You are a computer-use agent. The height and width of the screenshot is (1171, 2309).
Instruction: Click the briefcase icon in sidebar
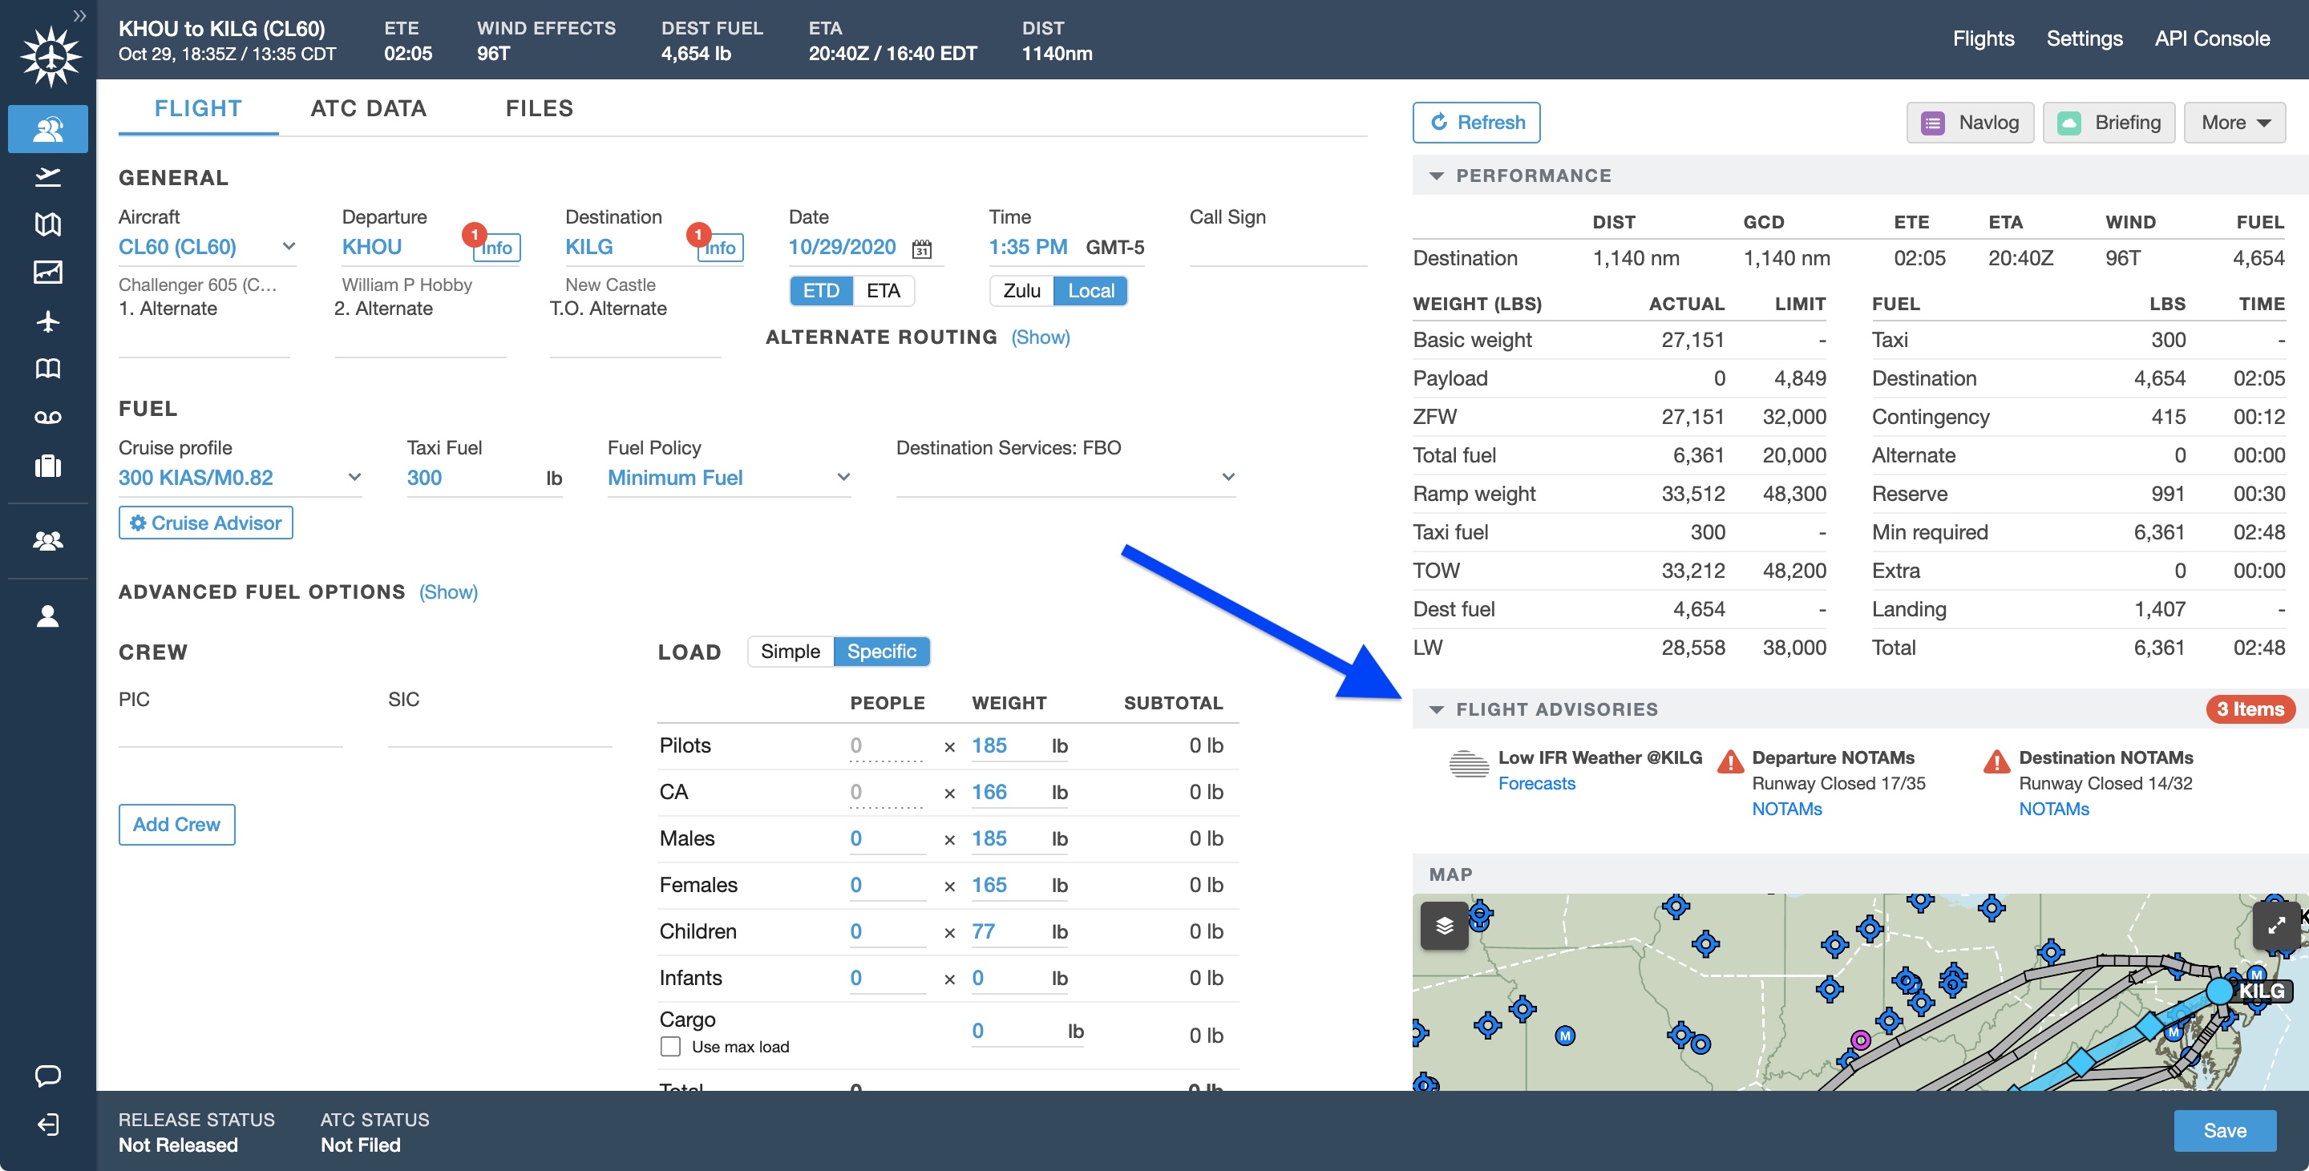click(x=47, y=466)
